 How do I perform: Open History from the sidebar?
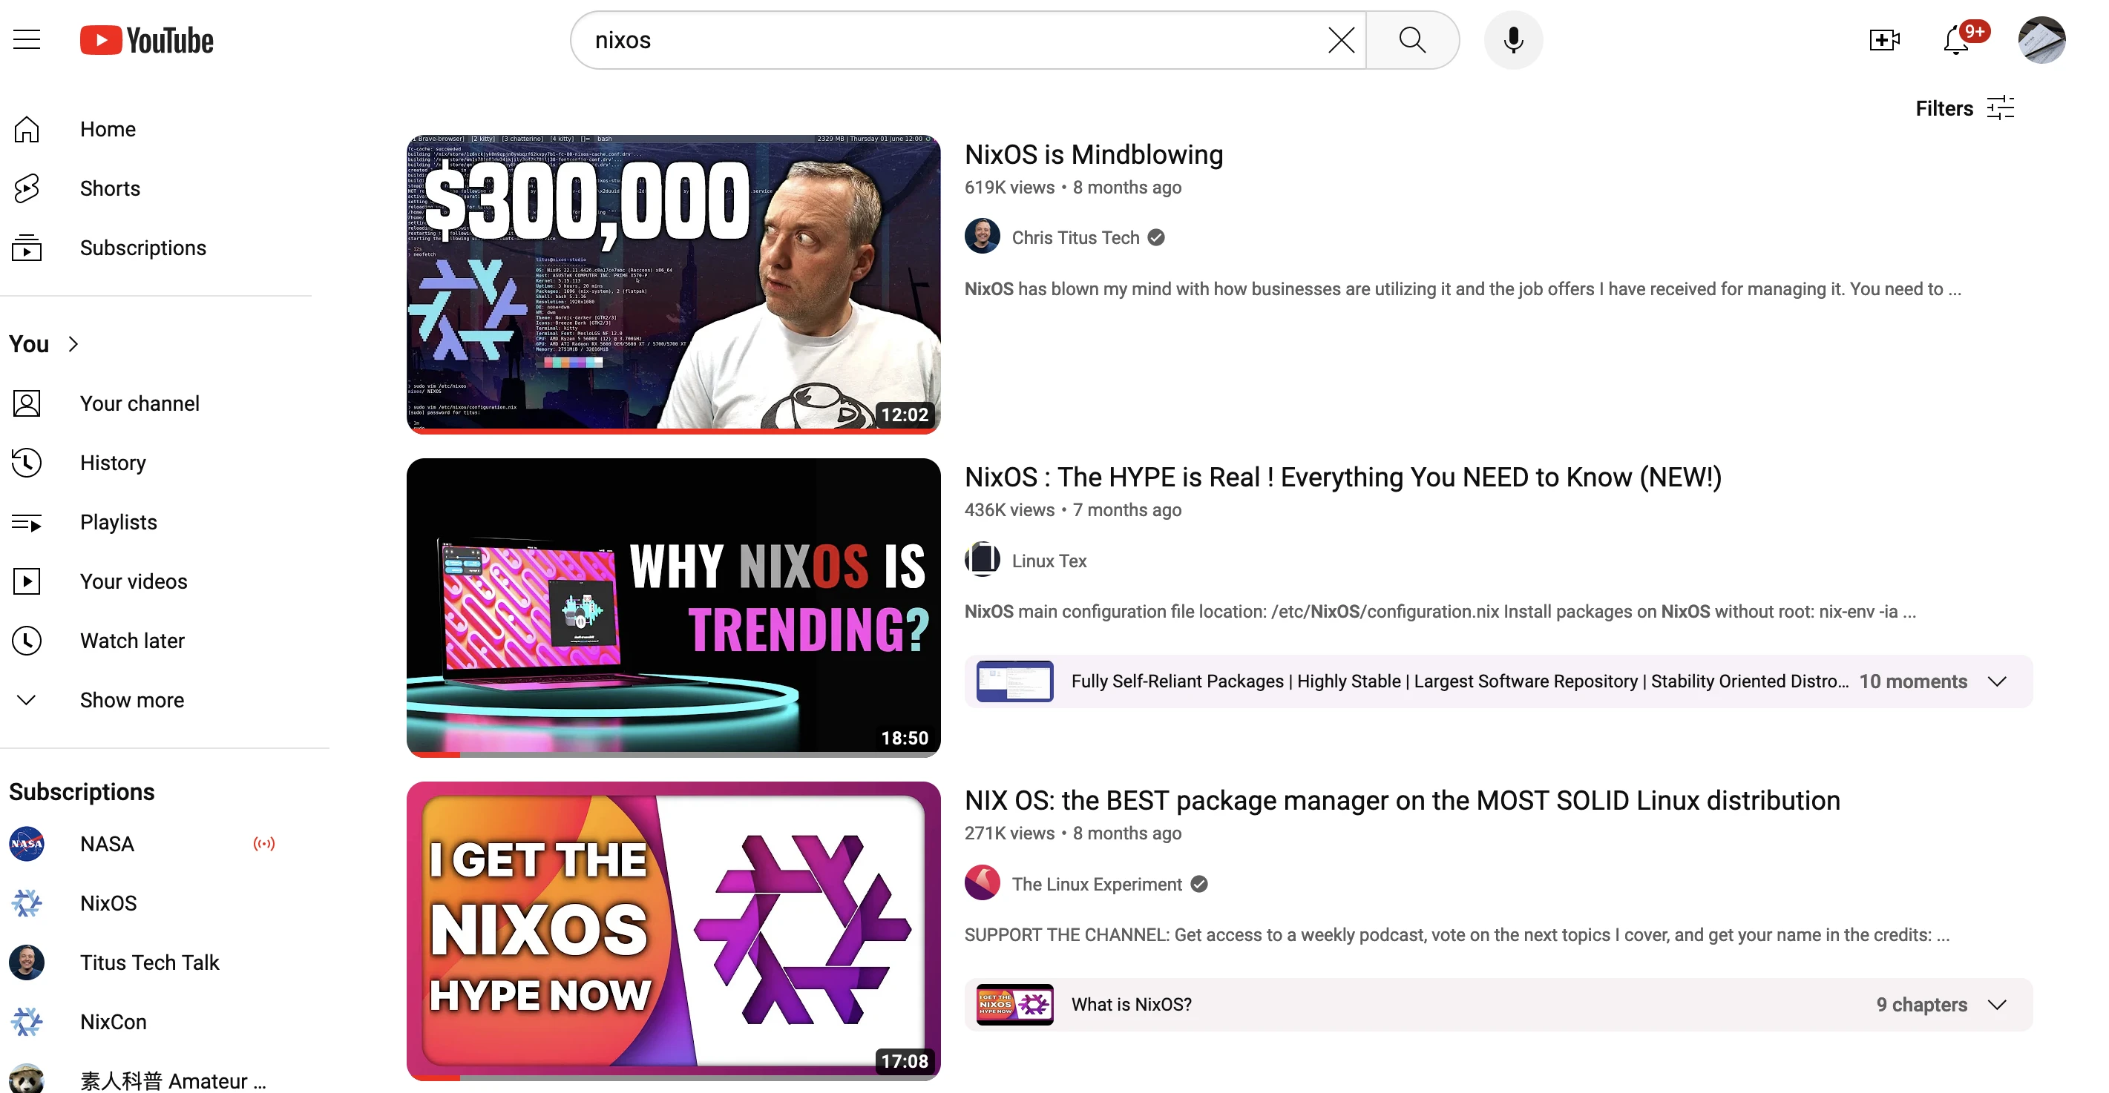(x=112, y=463)
